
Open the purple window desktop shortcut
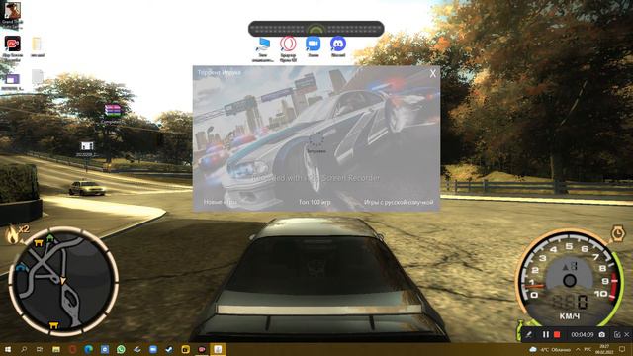tap(12, 81)
